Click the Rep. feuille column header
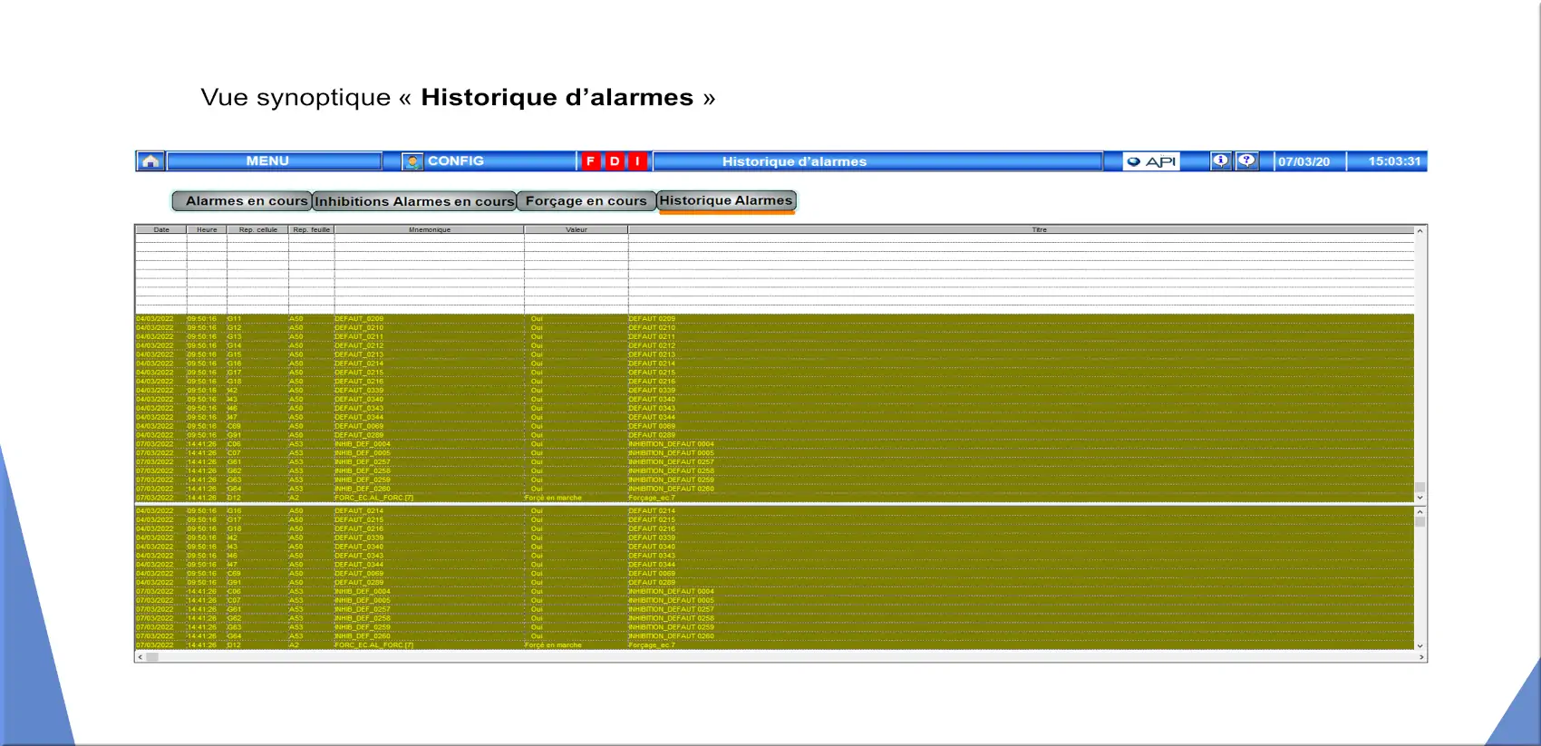This screenshot has width=1541, height=746. point(311,229)
